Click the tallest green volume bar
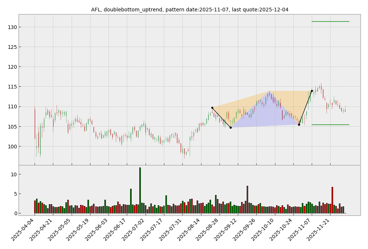Viewport: 368px width, 249px height. click(x=140, y=190)
